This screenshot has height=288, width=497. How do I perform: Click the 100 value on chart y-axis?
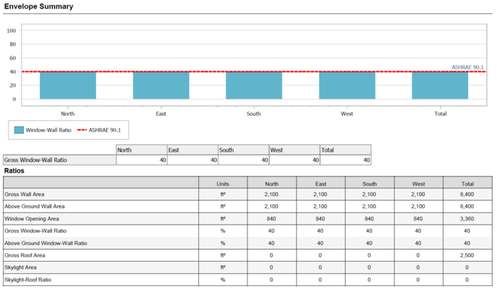click(x=11, y=31)
